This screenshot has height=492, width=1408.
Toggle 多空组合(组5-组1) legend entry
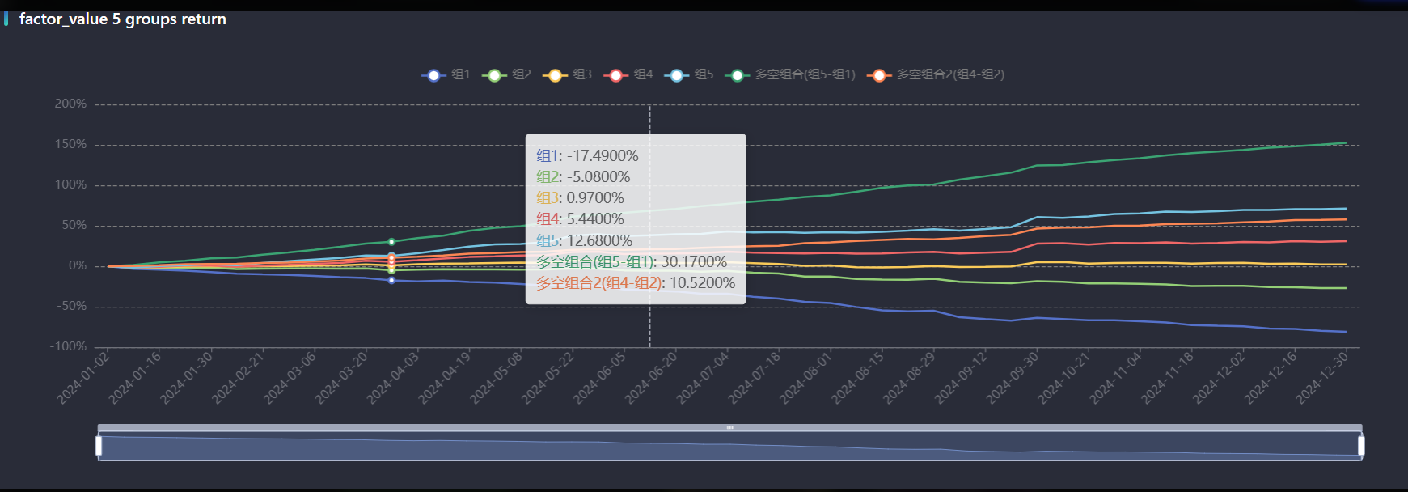click(790, 74)
